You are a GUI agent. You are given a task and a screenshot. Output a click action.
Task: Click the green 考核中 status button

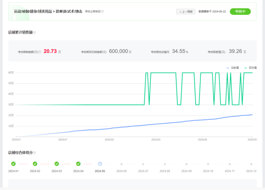[x=240, y=12]
